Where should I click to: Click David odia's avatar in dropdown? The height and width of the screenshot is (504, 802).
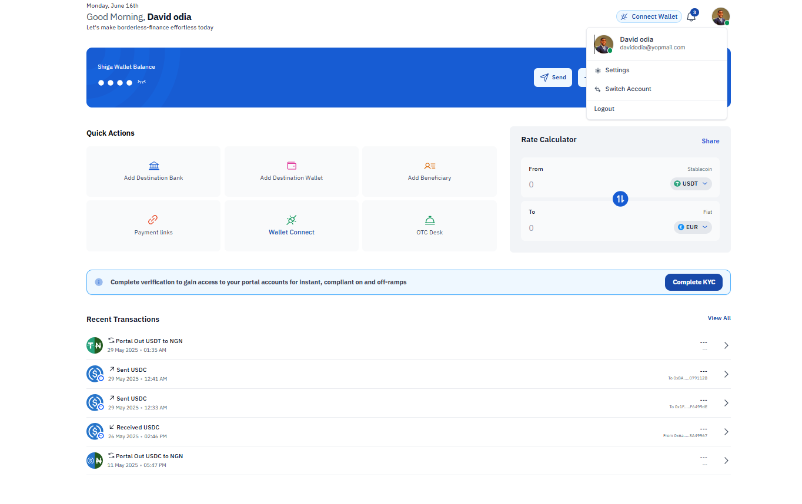pyautogui.click(x=604, y=44)
